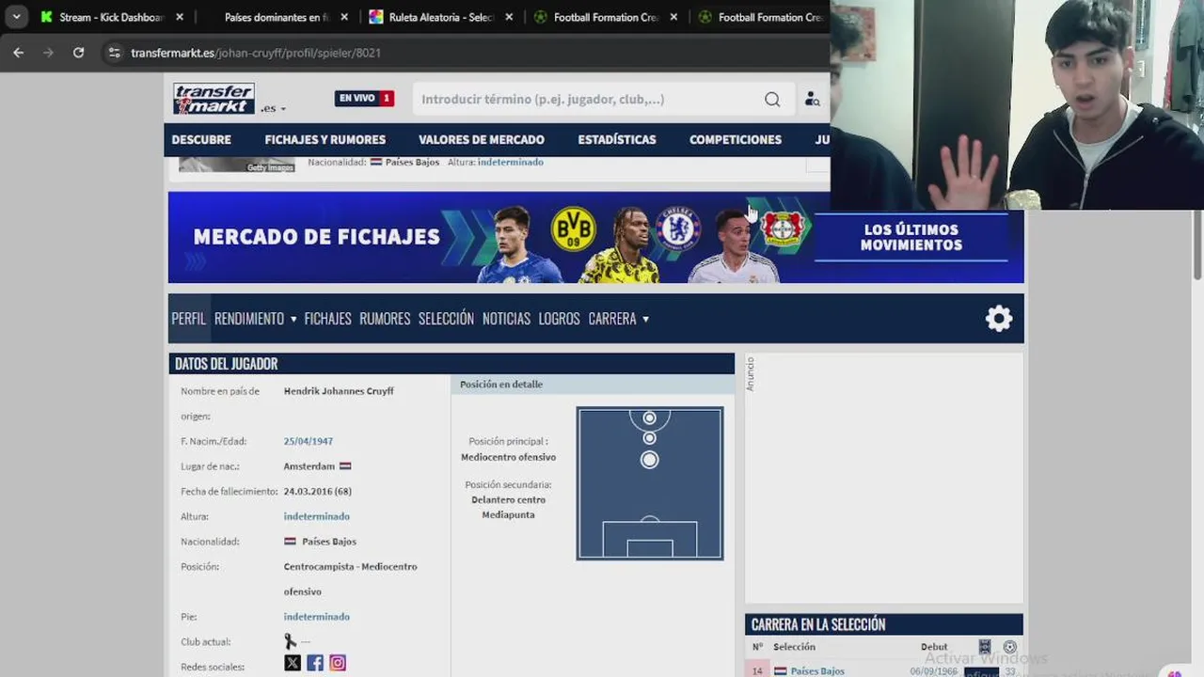Image resolution: width=1204 pixels, height=677 pixels.
Task: Click the Países Bajos flag in Nacionalidad row
Action: click(x=290, y=542)
